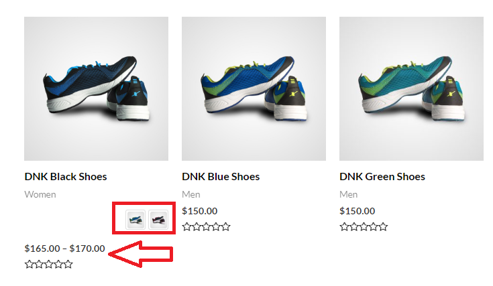Click the DNK Blue Shoes title link

[221, 177]
